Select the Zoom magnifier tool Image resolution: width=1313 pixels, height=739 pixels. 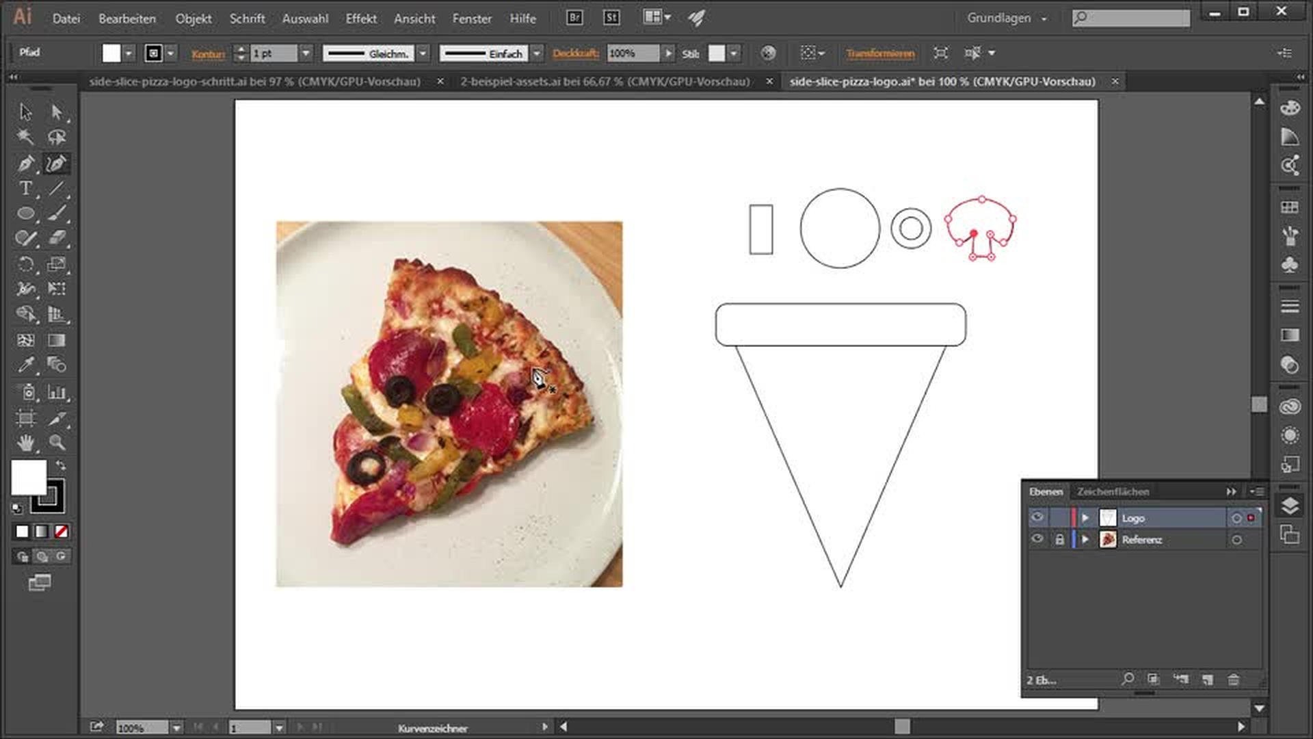coord(57,443)
